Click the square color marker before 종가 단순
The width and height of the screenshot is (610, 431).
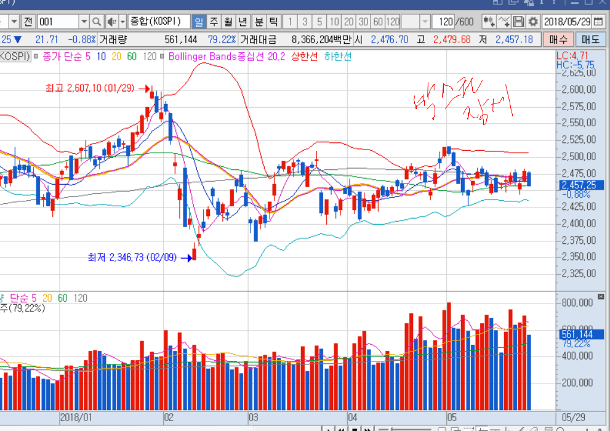[x=37, y=57]
